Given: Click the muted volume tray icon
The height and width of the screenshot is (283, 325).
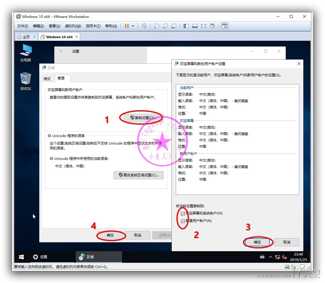Looking at the screenshot, I should coord(285,257).
